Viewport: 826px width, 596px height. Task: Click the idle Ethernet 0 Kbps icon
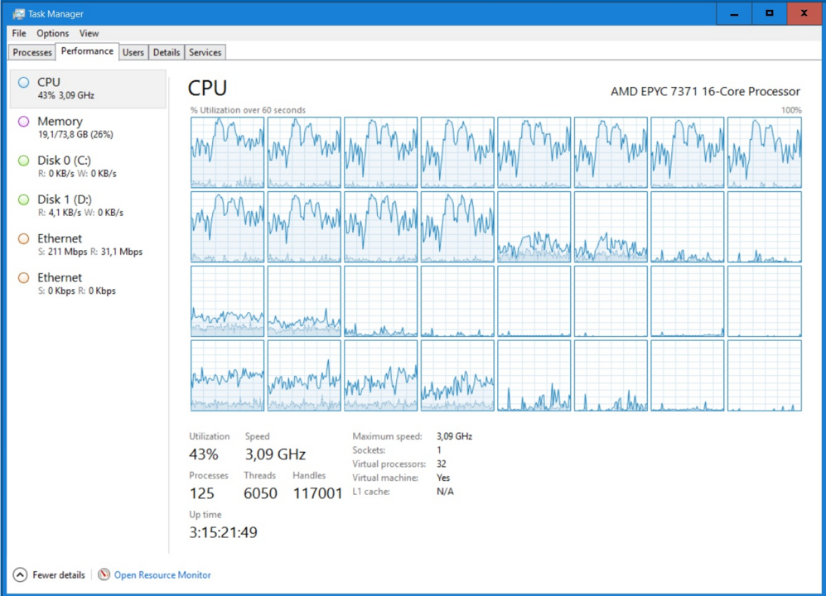coord(23,278)
